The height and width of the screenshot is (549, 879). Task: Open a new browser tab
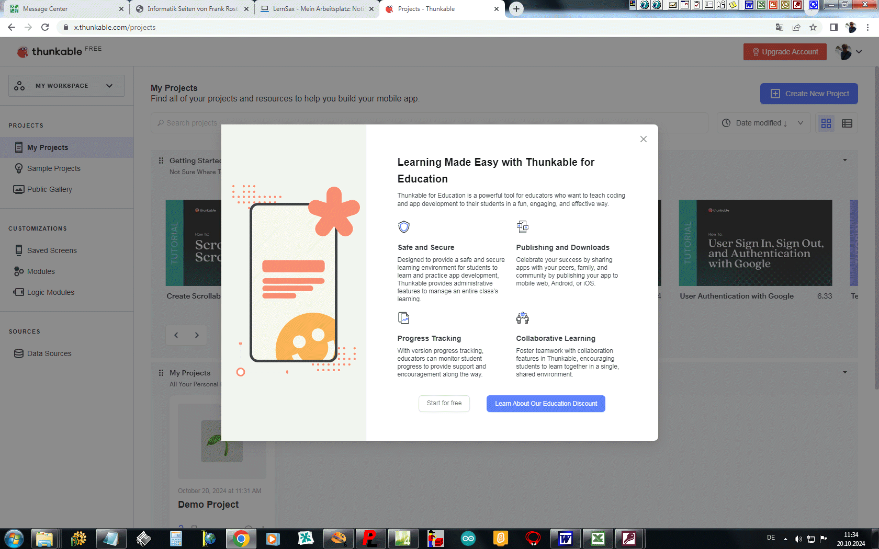[x=516, y=9]
